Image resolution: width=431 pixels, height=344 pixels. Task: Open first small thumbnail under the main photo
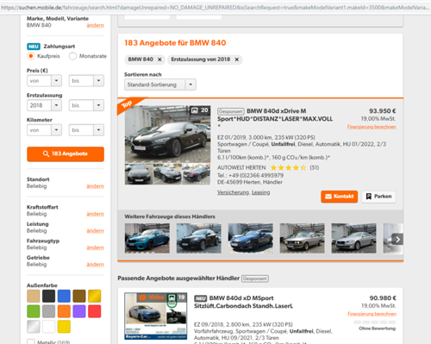pos(139,174)
